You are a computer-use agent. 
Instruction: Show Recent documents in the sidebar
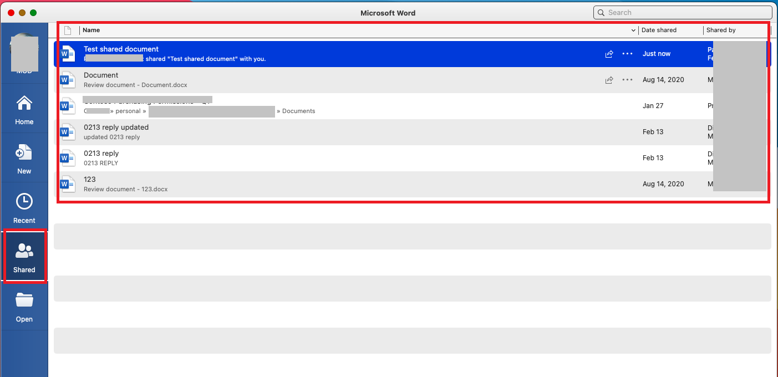(24, 208)
